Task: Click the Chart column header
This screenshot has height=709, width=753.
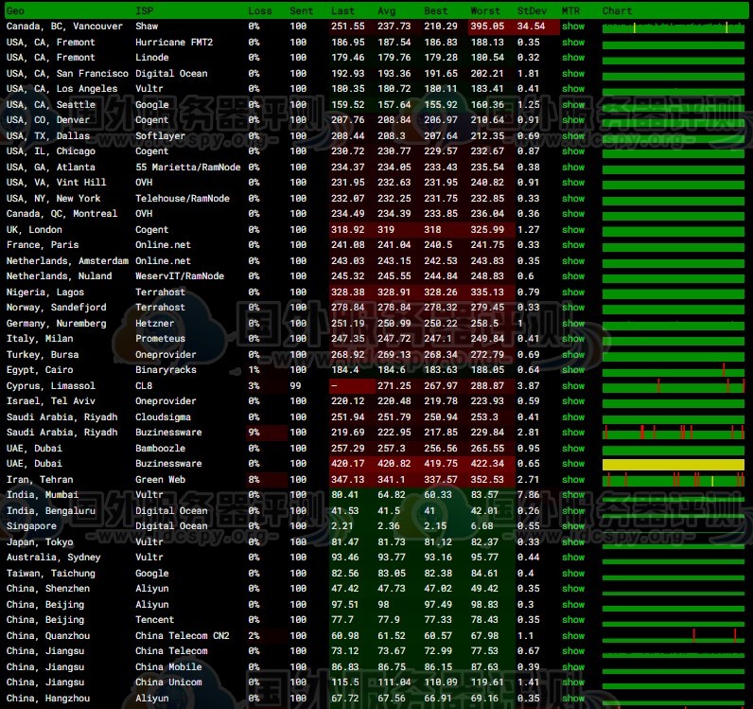Action: tap(617, 10)
